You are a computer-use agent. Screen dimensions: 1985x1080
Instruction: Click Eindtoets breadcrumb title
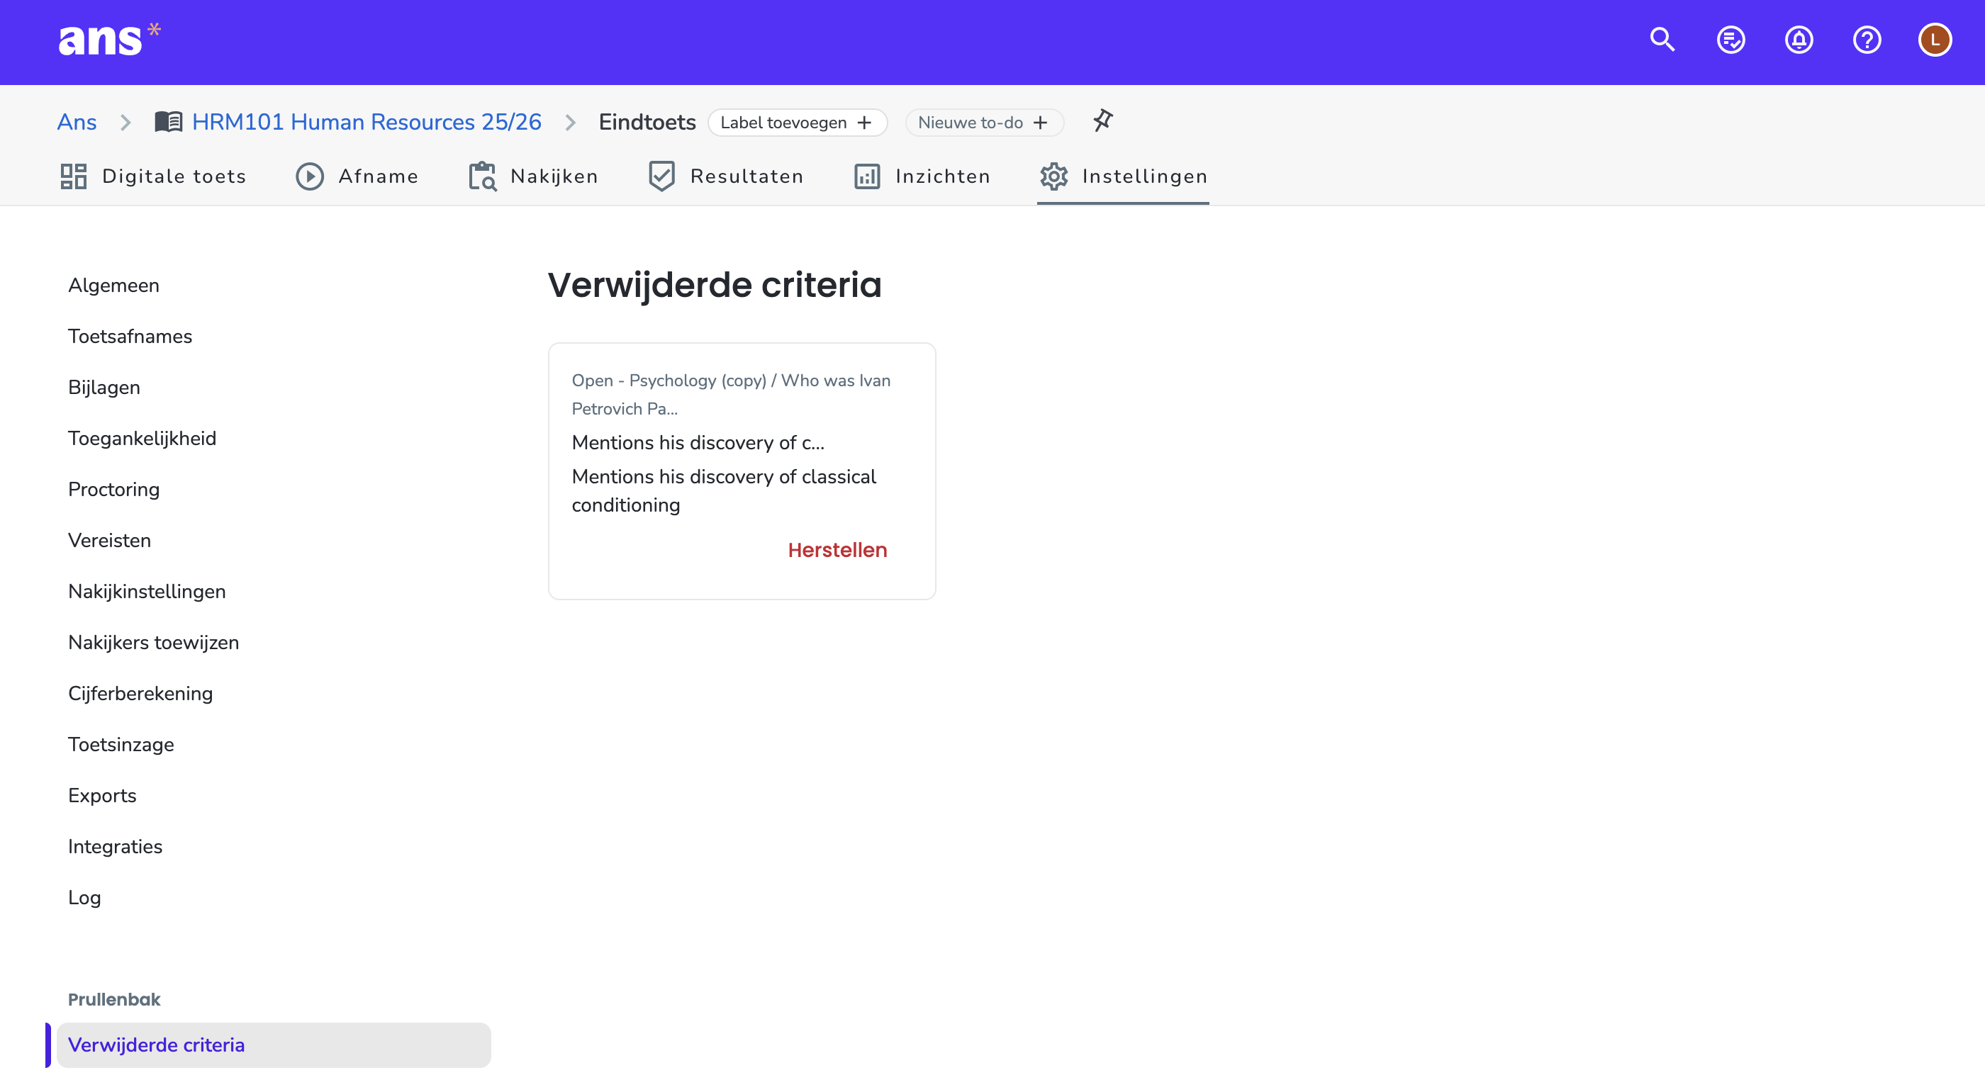point(647,122)
